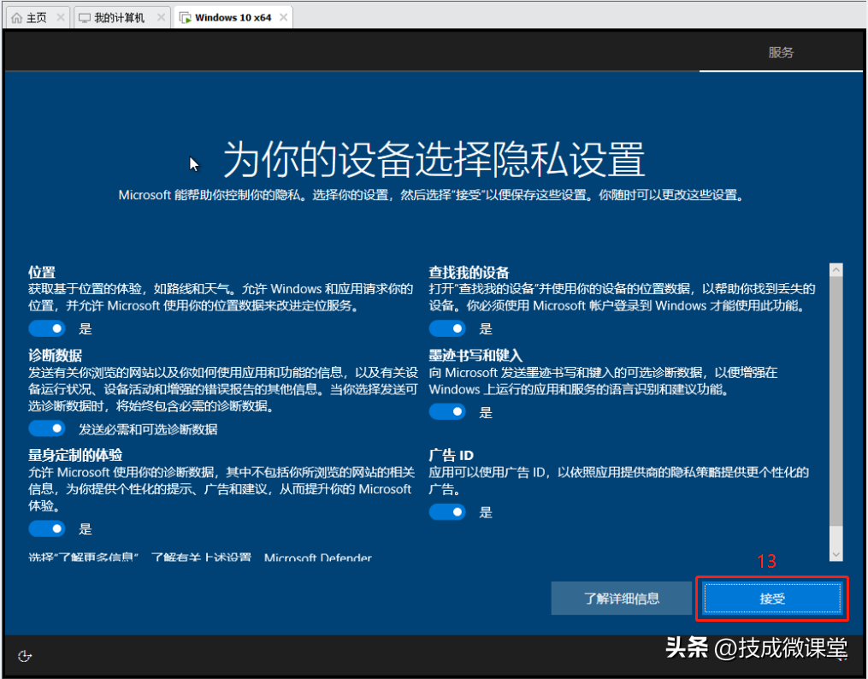
Task: Click the 接受 accept button
Action: (772, 599)
